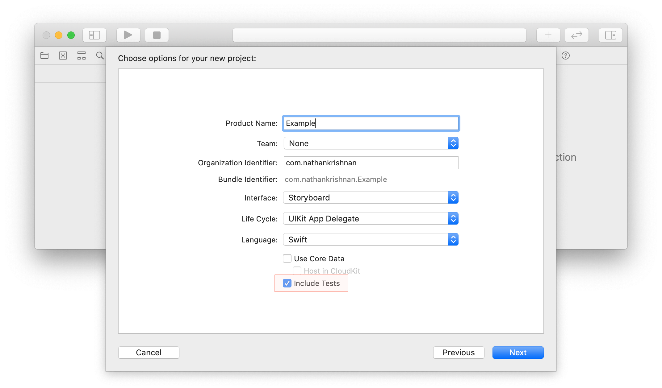Screen dimensions: 662x388
Task: Expand the Interface dropdown selector
Action: tap(453, 198)
